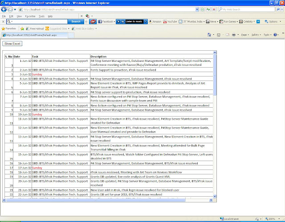Screen dimensions: 285x222
Task: Open the recent pages dropdown beside Forward
Action: pos(15,9)
